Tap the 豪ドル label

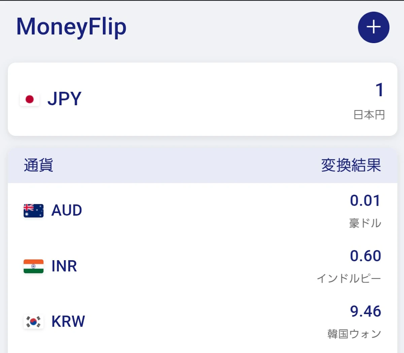pos(365,223)
